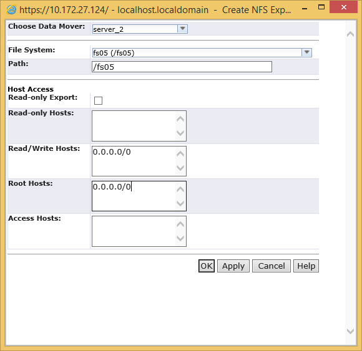This screenshot has height=351, width=362.
Task: Maximize the Create NFS Export window
Action: 321,7
